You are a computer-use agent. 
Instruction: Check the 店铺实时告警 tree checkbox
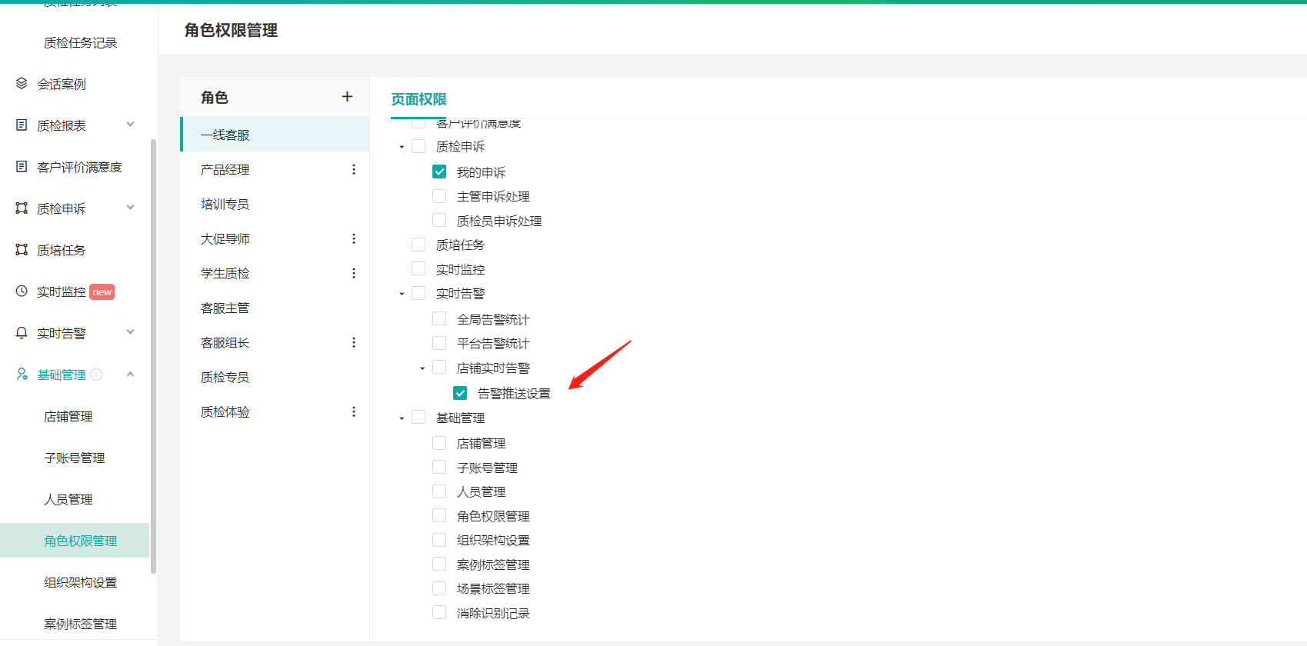439,367
